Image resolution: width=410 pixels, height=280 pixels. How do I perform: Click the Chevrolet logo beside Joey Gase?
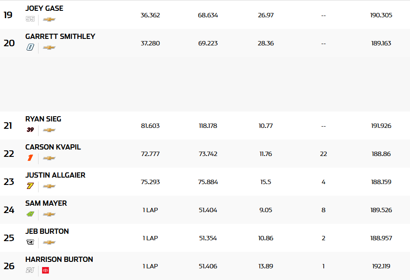pos(49,19)
